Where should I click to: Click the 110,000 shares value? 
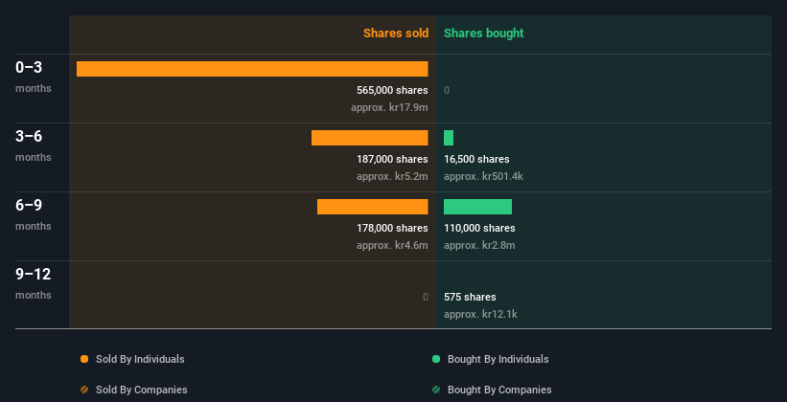click(x=479, y=228)
